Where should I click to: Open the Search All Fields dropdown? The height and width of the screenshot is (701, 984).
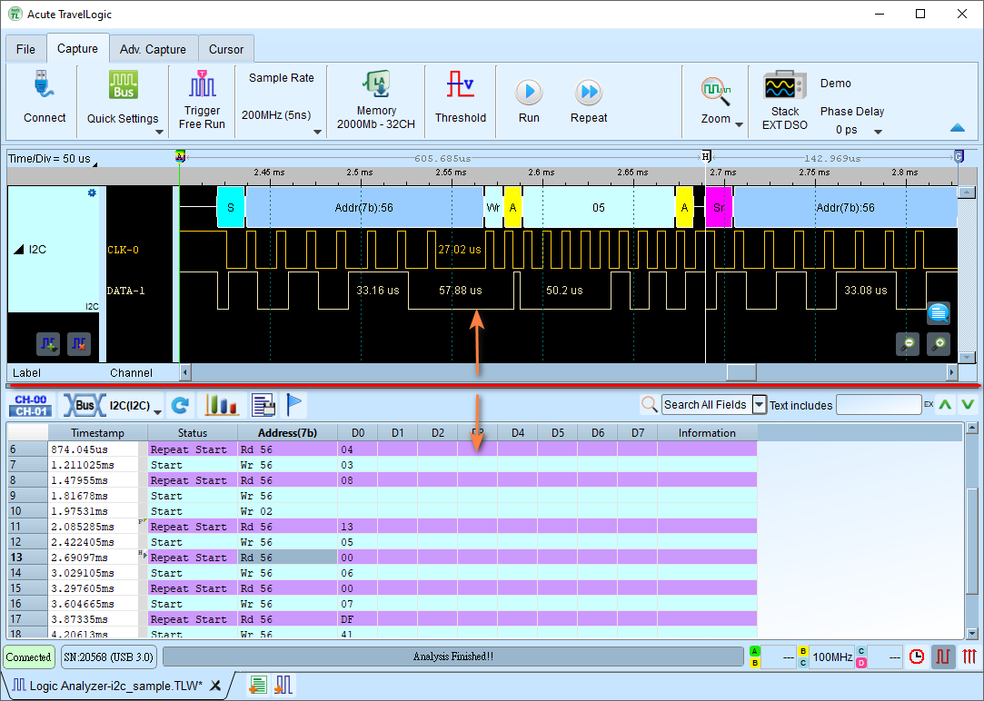click(759, 405)
